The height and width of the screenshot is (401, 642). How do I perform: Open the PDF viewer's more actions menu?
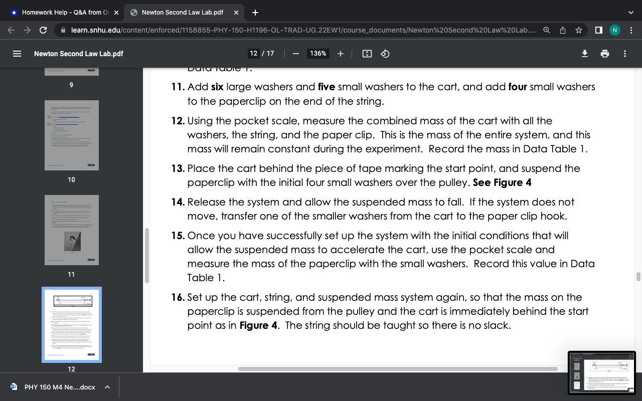click(625, 54)
